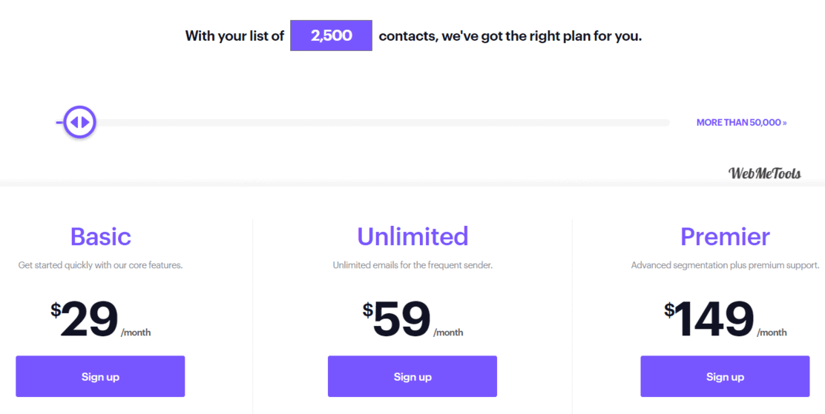
Task: Click the $29 per month price
Action: [100, 319]
